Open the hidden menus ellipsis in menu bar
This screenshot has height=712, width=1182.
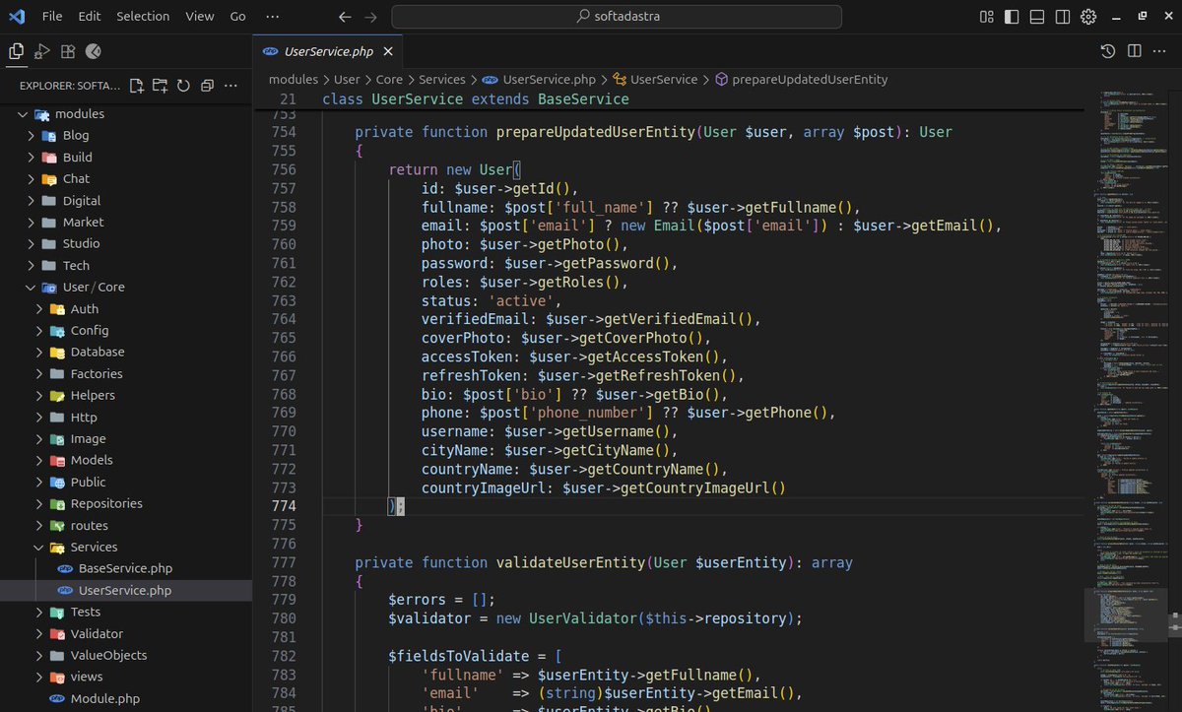tap(273, 17)
